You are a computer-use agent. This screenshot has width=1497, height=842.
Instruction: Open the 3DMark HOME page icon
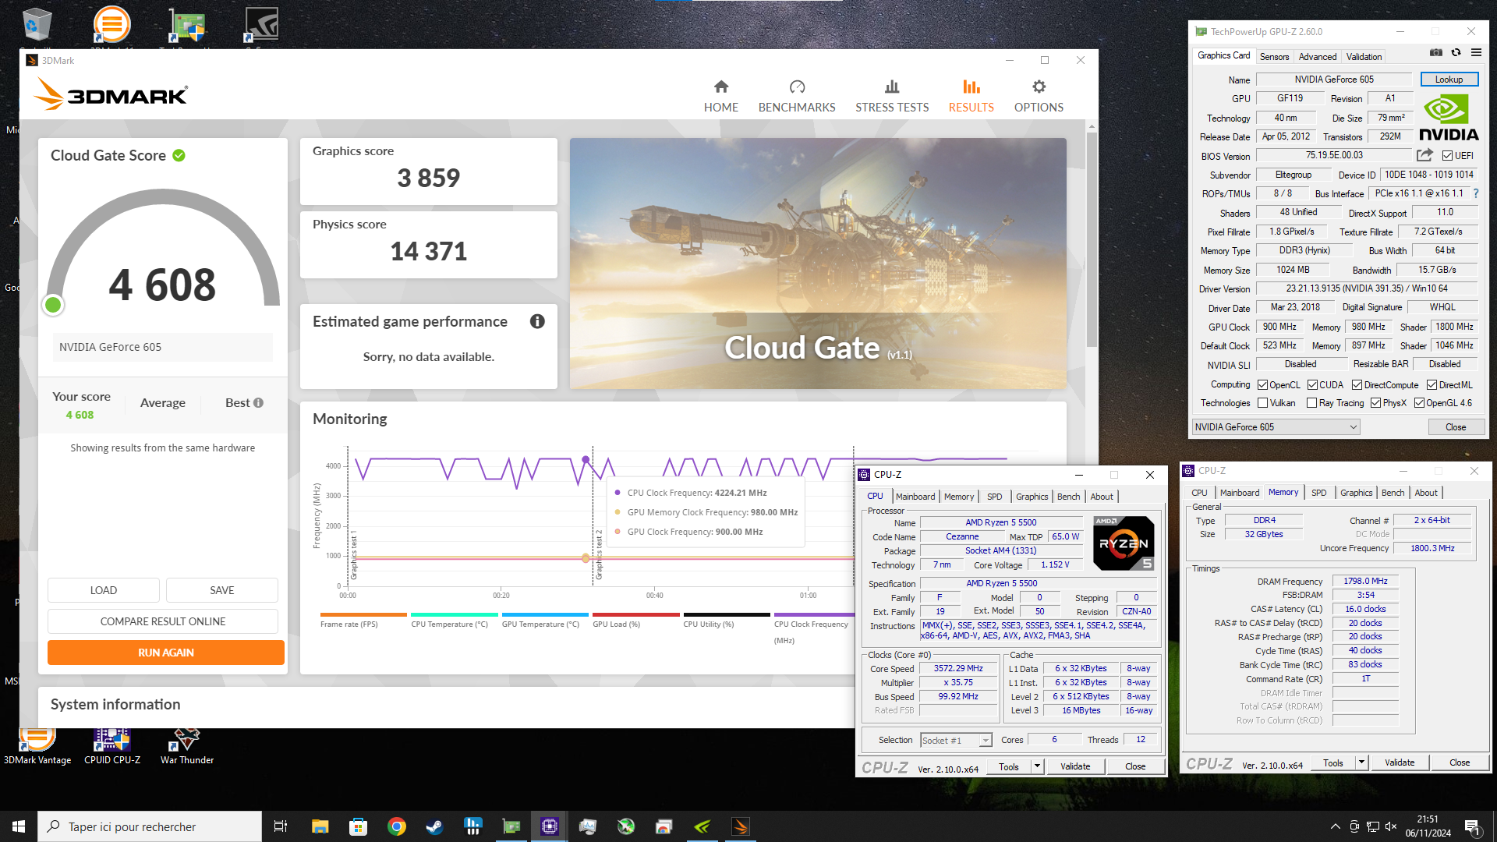pos(720,87)
